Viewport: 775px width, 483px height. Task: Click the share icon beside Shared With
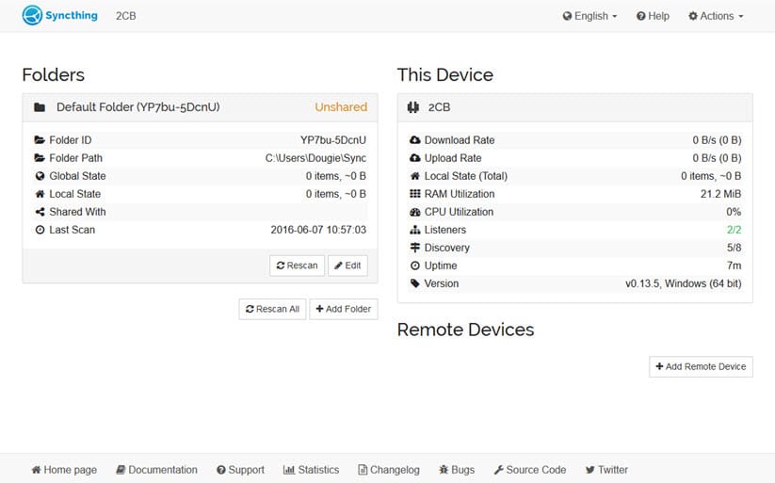[40, 212]
